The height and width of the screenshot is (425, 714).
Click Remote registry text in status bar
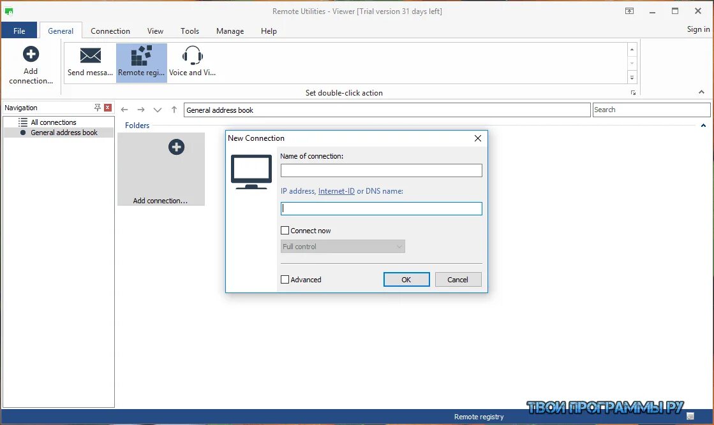[479, 416]
